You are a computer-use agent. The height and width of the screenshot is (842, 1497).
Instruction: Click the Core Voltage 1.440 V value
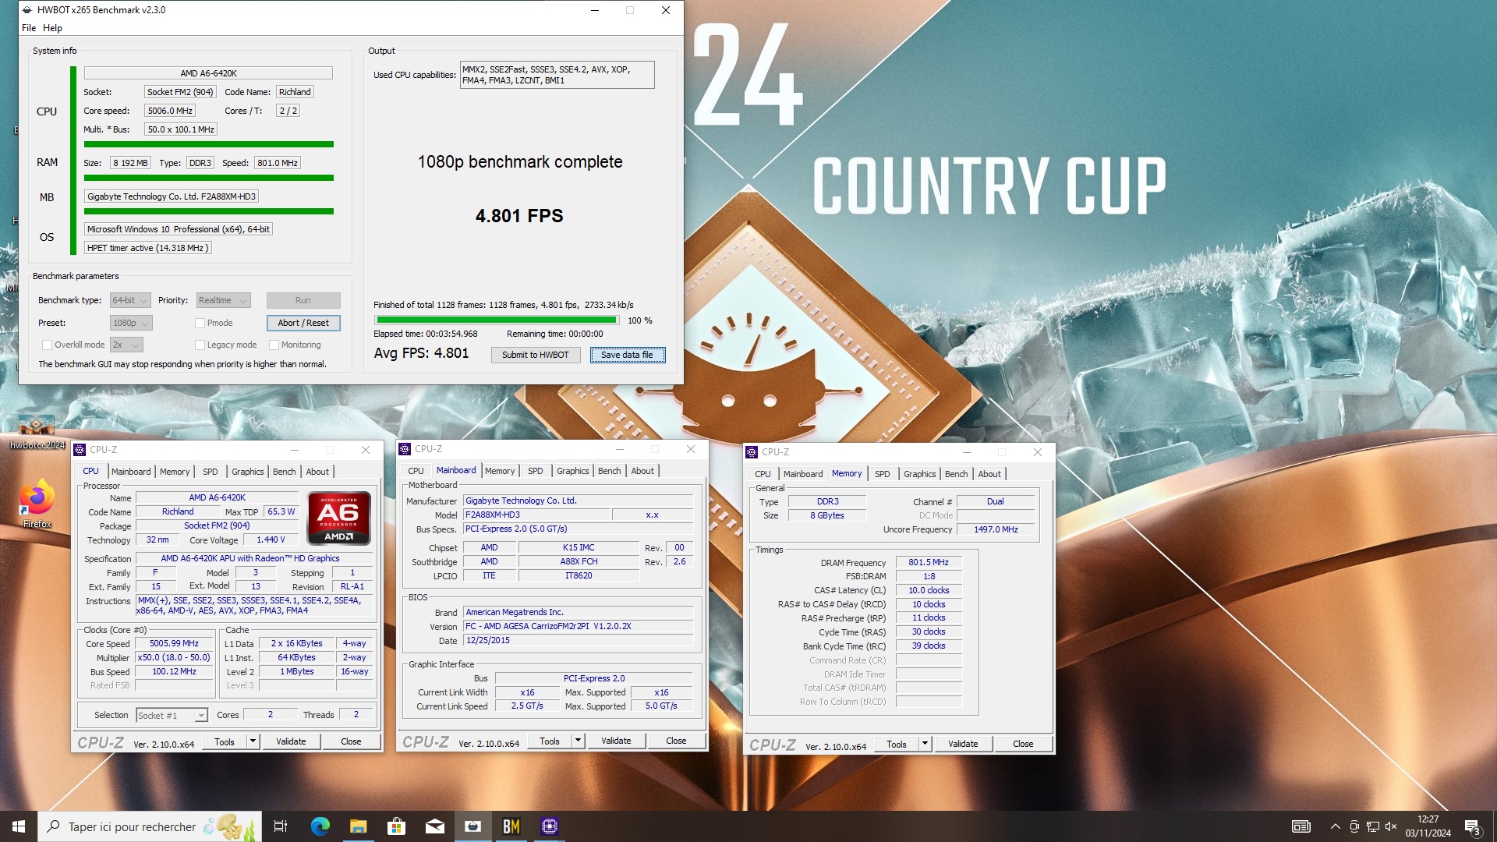coord(271,540)
